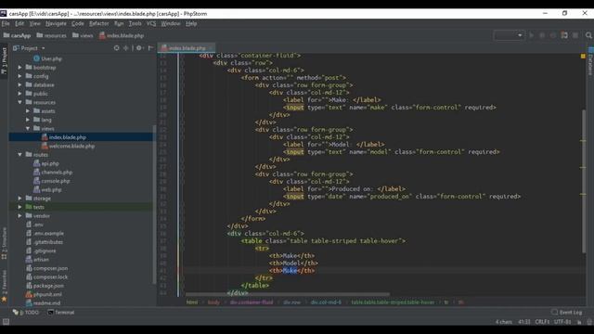
Task: Collapse the routes folder
Action: (x=20, y=155)
